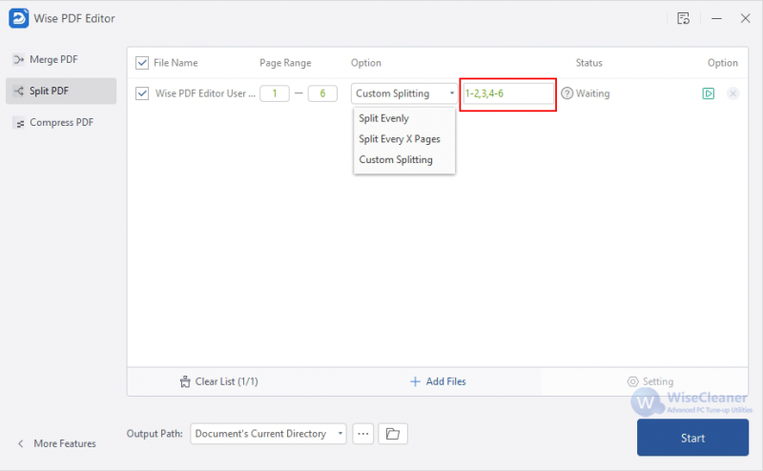Run split for this file with play icon
763x471 pixels.
pyautogui.click(x=709, y=93)
